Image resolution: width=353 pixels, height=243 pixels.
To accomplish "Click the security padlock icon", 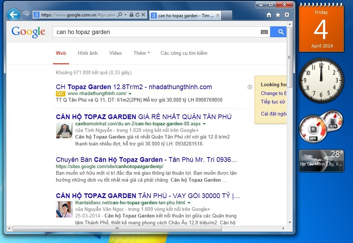I will tap(132, 15).
